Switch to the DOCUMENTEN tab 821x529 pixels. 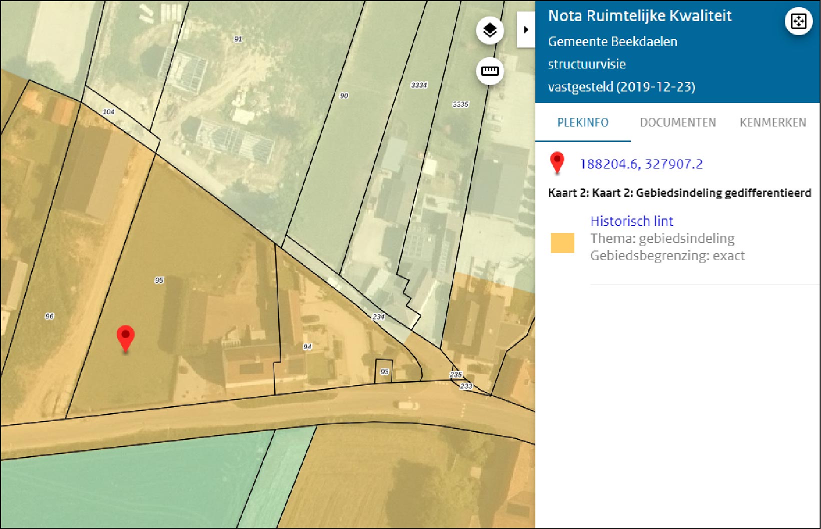pos(677,122)
